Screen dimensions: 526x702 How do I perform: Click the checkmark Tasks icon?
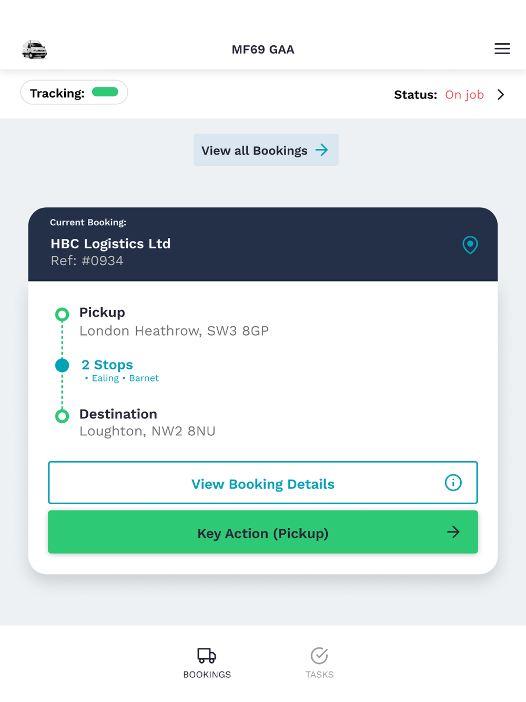click(x=319, y=655)
